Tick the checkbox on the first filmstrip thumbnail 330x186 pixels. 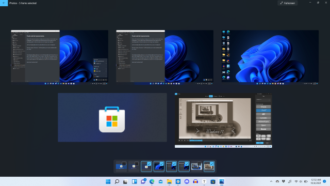[x=124, y=164]
